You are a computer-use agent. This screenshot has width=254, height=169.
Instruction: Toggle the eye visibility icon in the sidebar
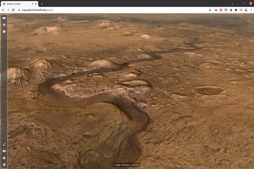[x=4, y=25]
